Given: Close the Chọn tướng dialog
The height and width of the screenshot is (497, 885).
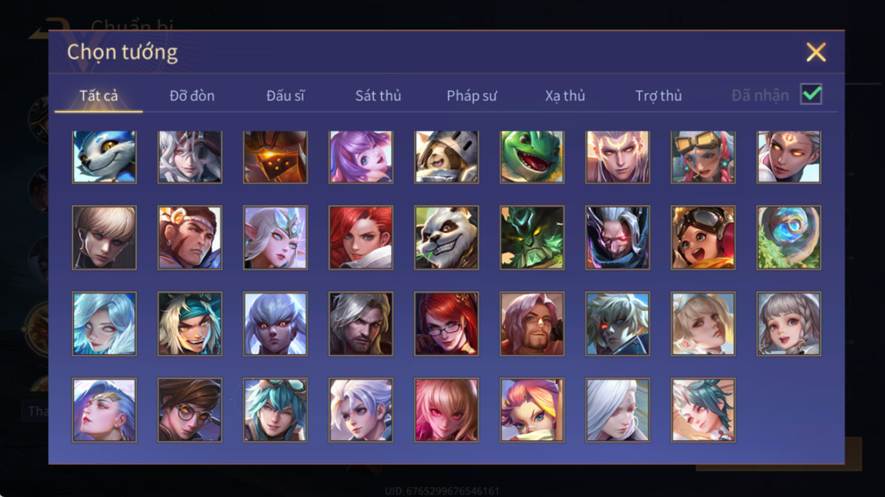Looking at the screenshot, I should (x=815, y=52).
